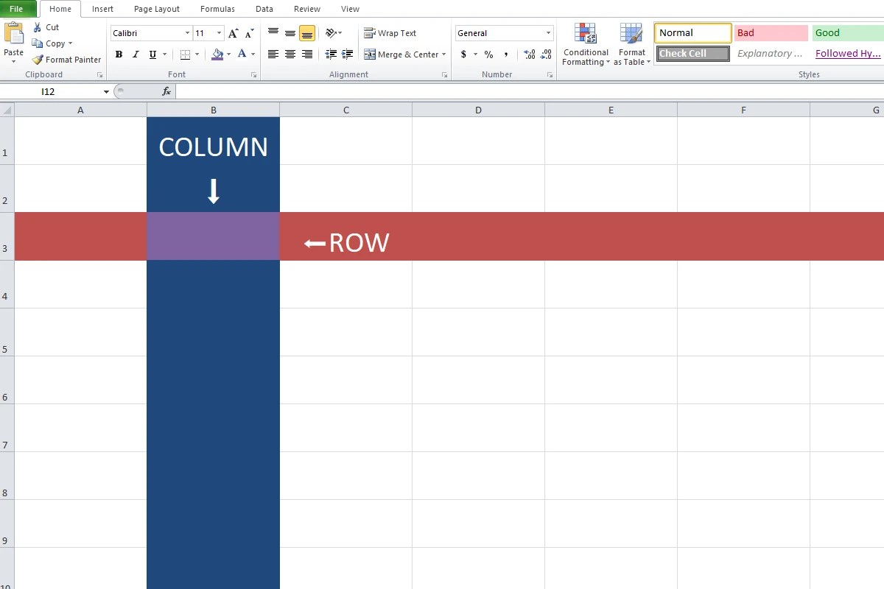Toggle italic formatting
Screen dimensions: 884x589
[x=135, y=54]
